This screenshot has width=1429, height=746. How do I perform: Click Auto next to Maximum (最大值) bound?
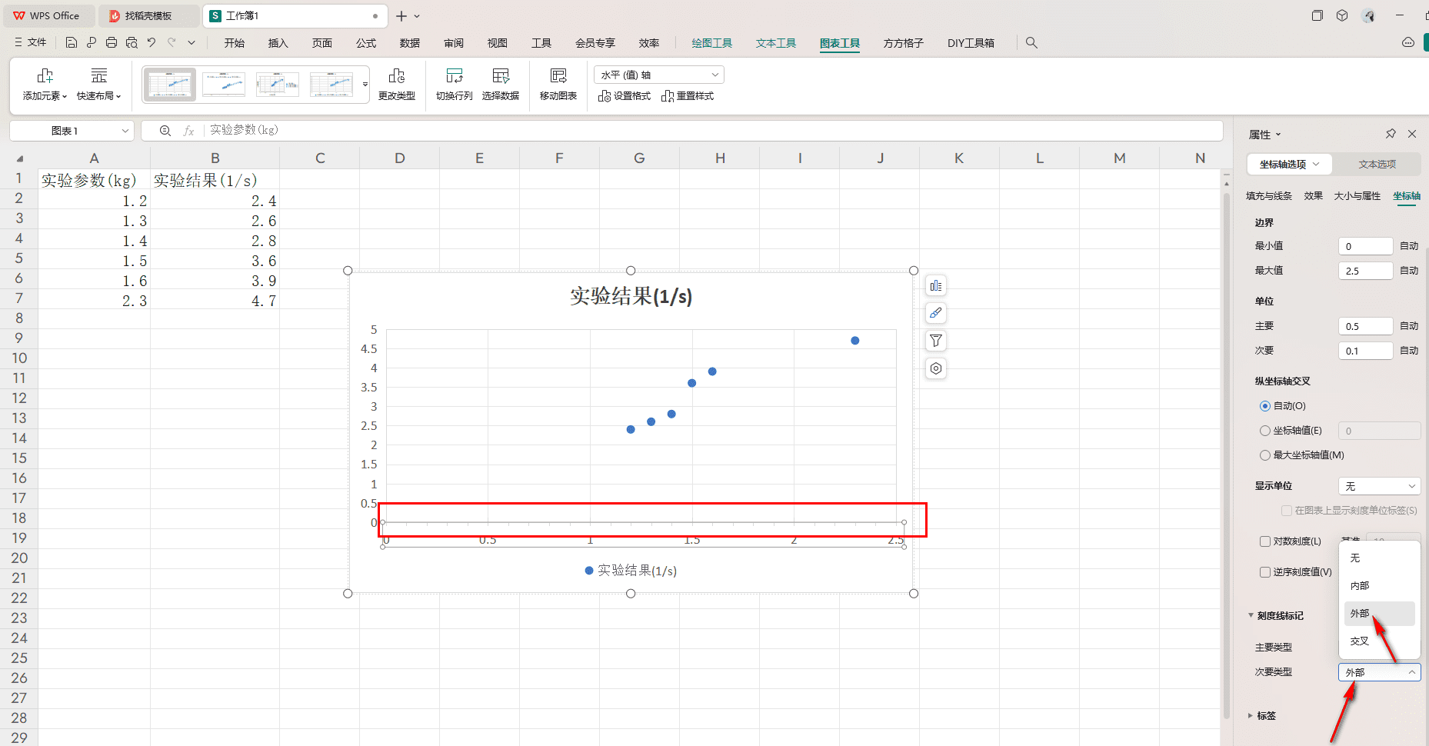point(1409,271)
